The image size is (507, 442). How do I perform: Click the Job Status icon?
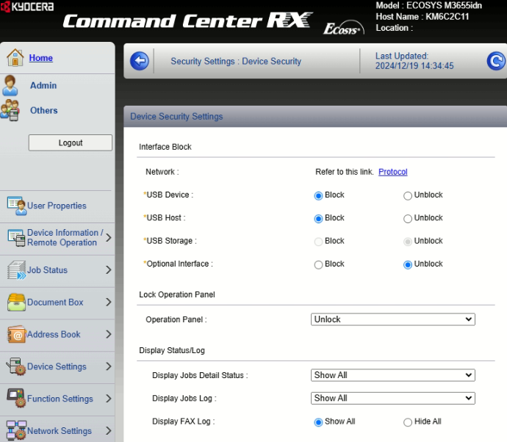(x=16, y=270)
